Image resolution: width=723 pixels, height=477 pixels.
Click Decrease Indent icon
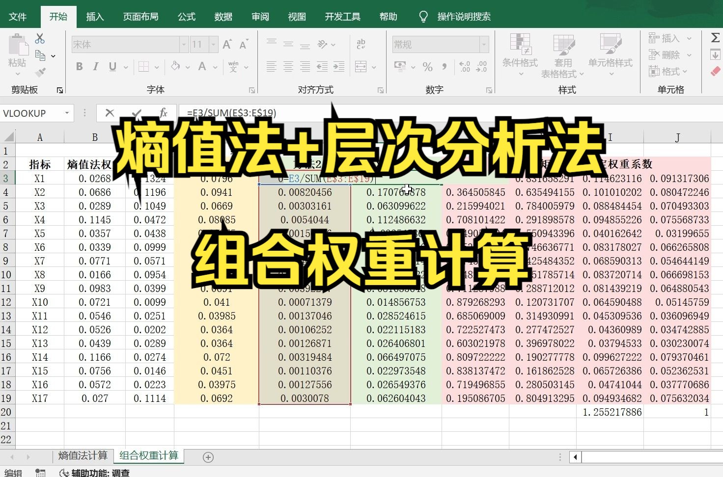322,66
